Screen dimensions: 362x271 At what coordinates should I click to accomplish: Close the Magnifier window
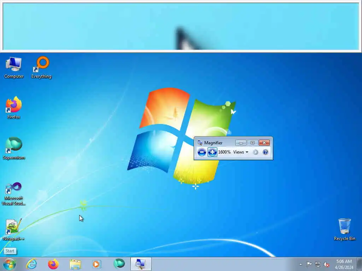click(264, 143)
